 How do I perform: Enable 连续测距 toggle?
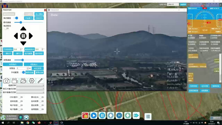coord(42,109)
